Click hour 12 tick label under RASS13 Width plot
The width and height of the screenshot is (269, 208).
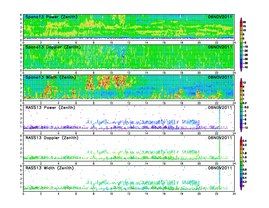coord(128,194)
